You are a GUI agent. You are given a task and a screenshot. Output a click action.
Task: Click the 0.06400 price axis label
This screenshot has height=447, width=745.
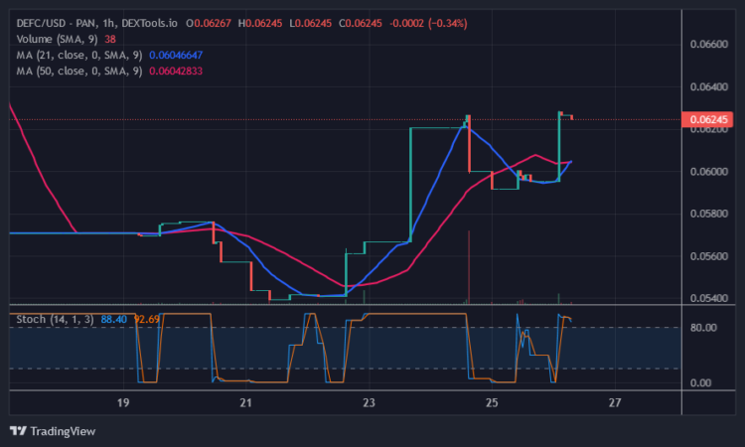click(709, 87)
